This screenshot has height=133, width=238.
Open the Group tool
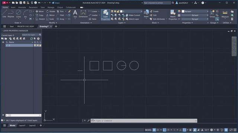point(212,14)
